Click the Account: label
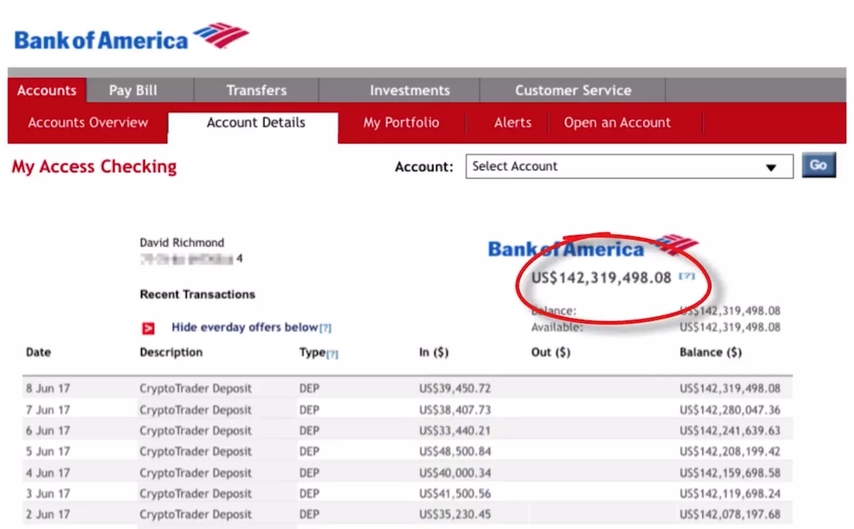Viewport: 854px width, 529px height. [424, 167]
